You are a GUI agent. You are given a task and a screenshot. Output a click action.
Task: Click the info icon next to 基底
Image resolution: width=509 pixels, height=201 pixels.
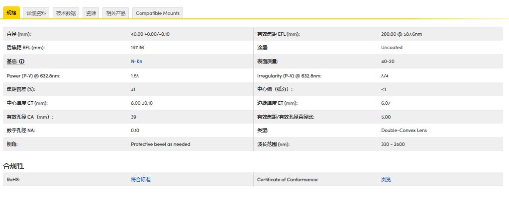click(21, 62)
